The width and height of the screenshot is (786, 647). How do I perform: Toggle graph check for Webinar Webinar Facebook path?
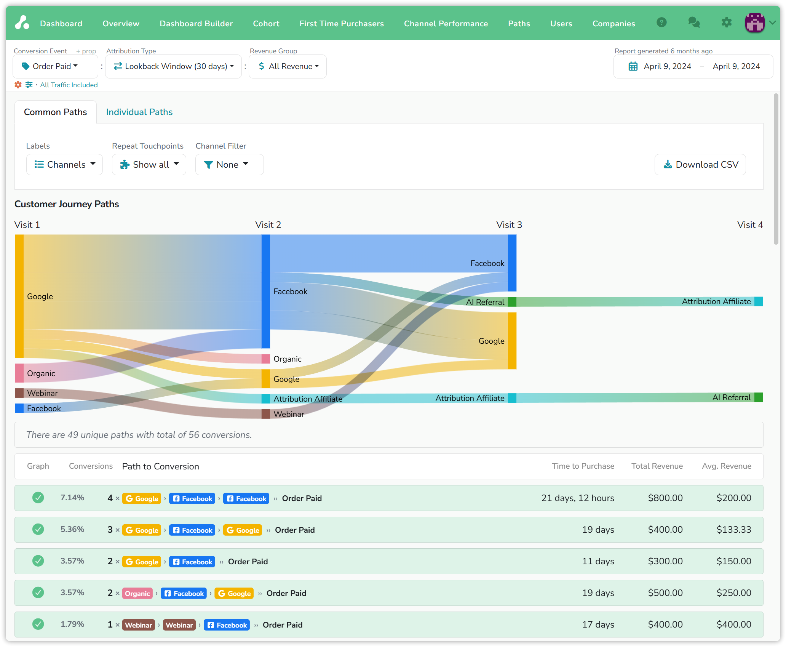pos(38,624)
